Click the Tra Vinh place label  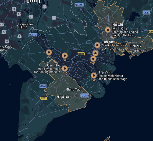[105, 72]
